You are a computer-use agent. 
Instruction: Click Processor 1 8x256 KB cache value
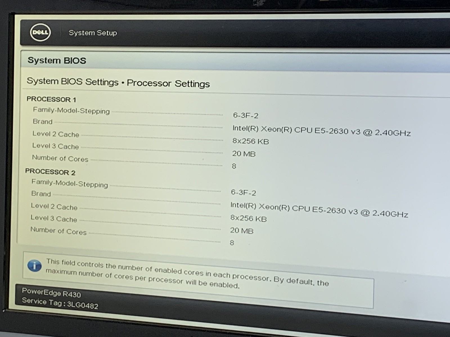click(251, 141)
